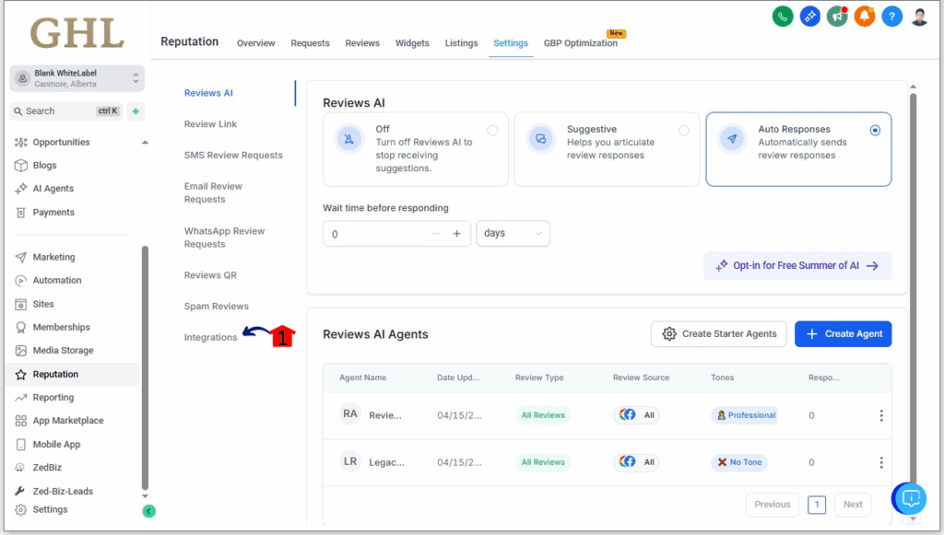Open actions menu for Revie... agent row

[881, 415]
